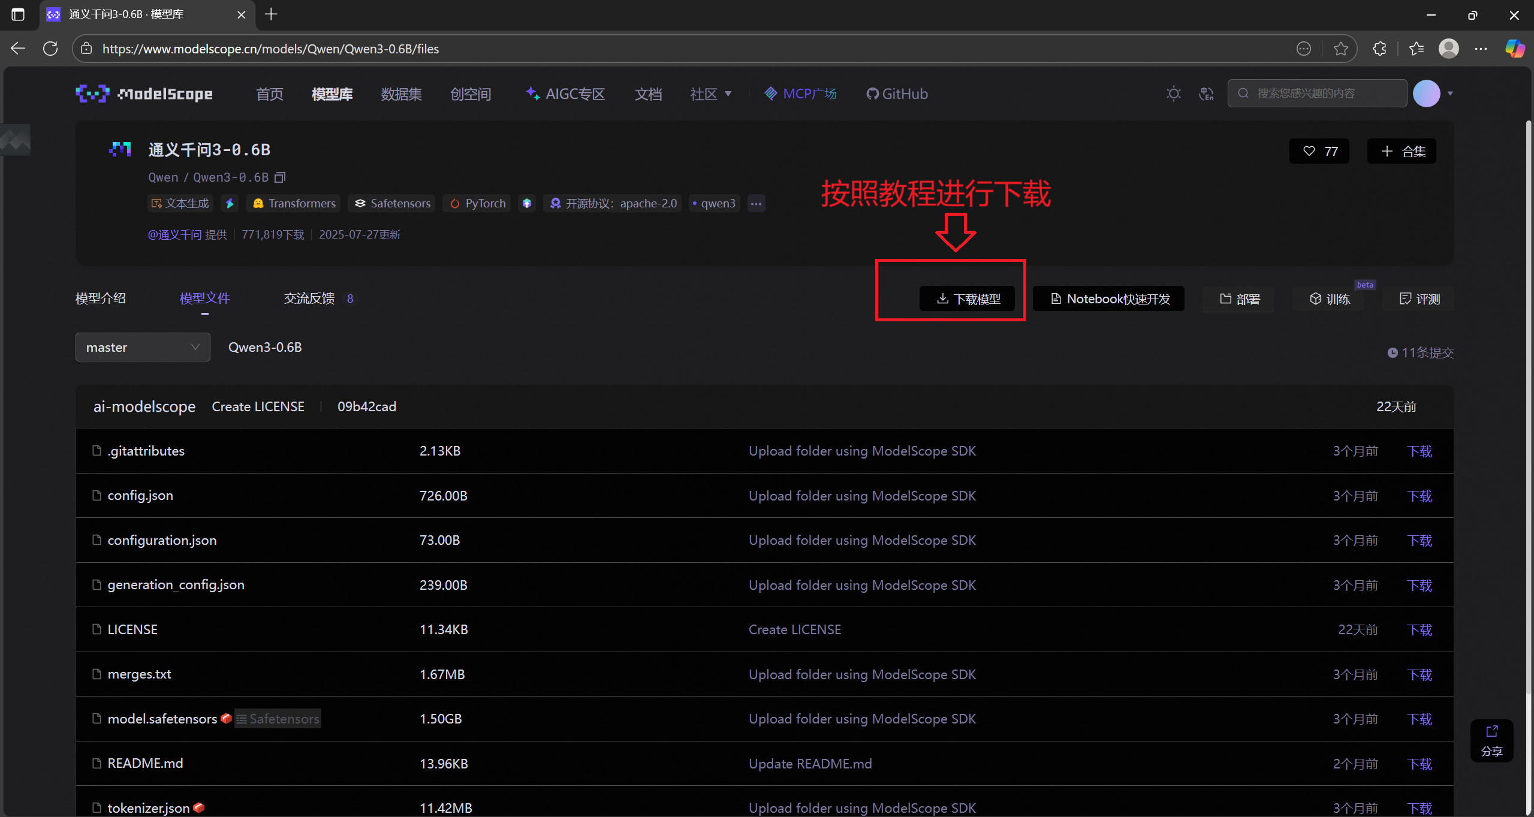Image resolution: width=1534 pixels, height=817 pixels.
Task: Open 模型库 in navigation
Action: coord(332,94)
